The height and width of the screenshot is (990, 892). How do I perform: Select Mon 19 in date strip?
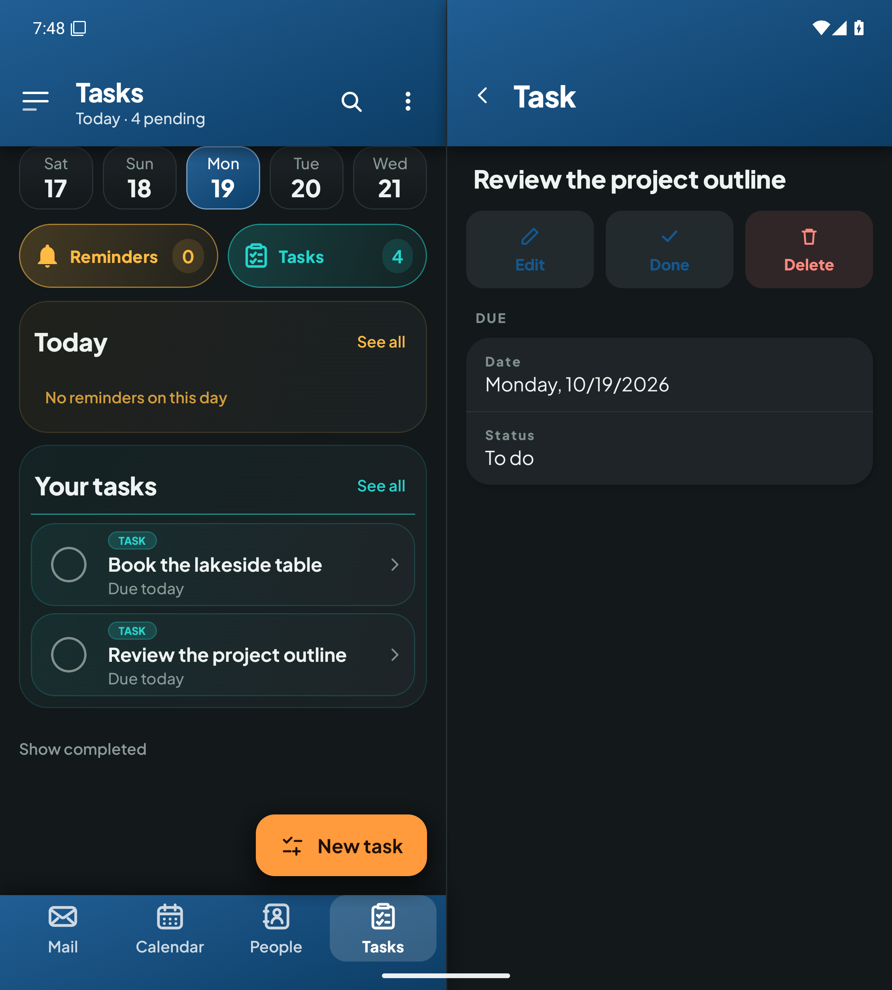click(x=223, y=178)
